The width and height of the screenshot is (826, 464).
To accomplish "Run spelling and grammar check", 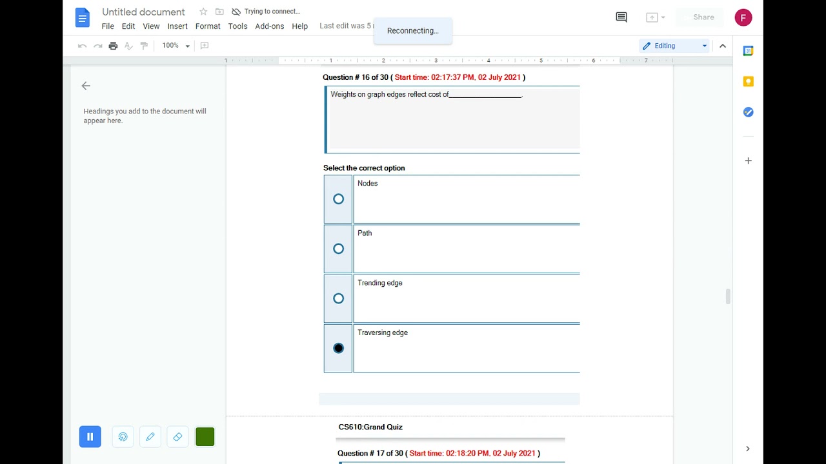I will (x=128, y=46).
